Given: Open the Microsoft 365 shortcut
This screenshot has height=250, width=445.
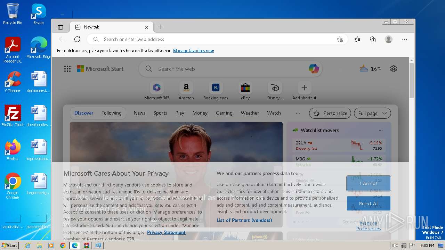Looking at the screenshot, I should click(x=157, y=91).
